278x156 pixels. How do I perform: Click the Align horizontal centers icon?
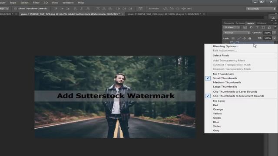(x=82, y=9)
